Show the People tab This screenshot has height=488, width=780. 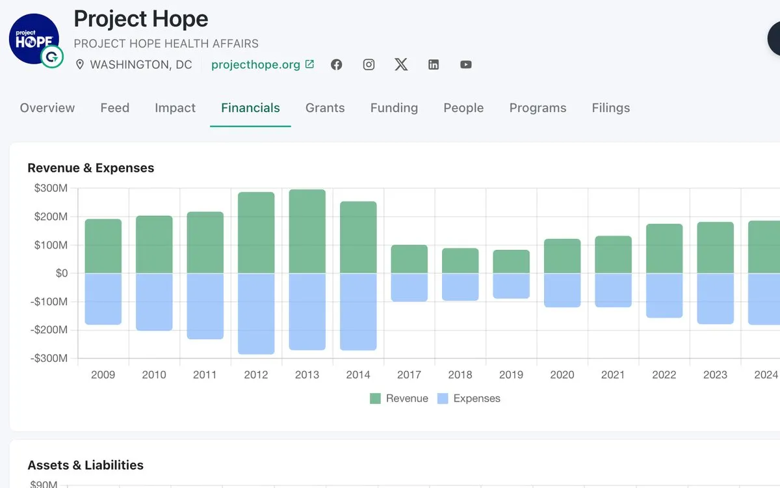tap(463, 108)
